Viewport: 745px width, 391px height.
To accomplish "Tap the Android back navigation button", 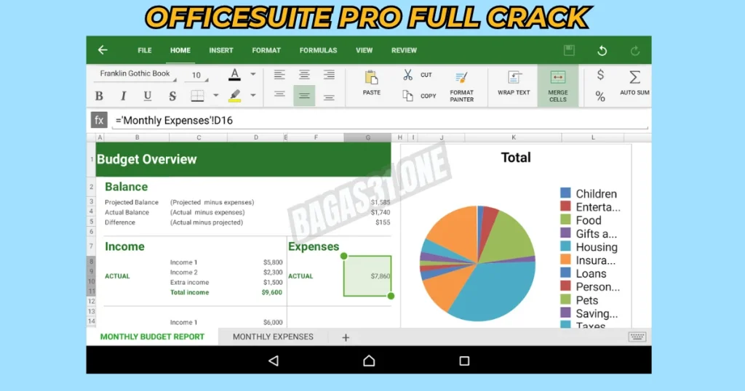I will coord(274,360).
